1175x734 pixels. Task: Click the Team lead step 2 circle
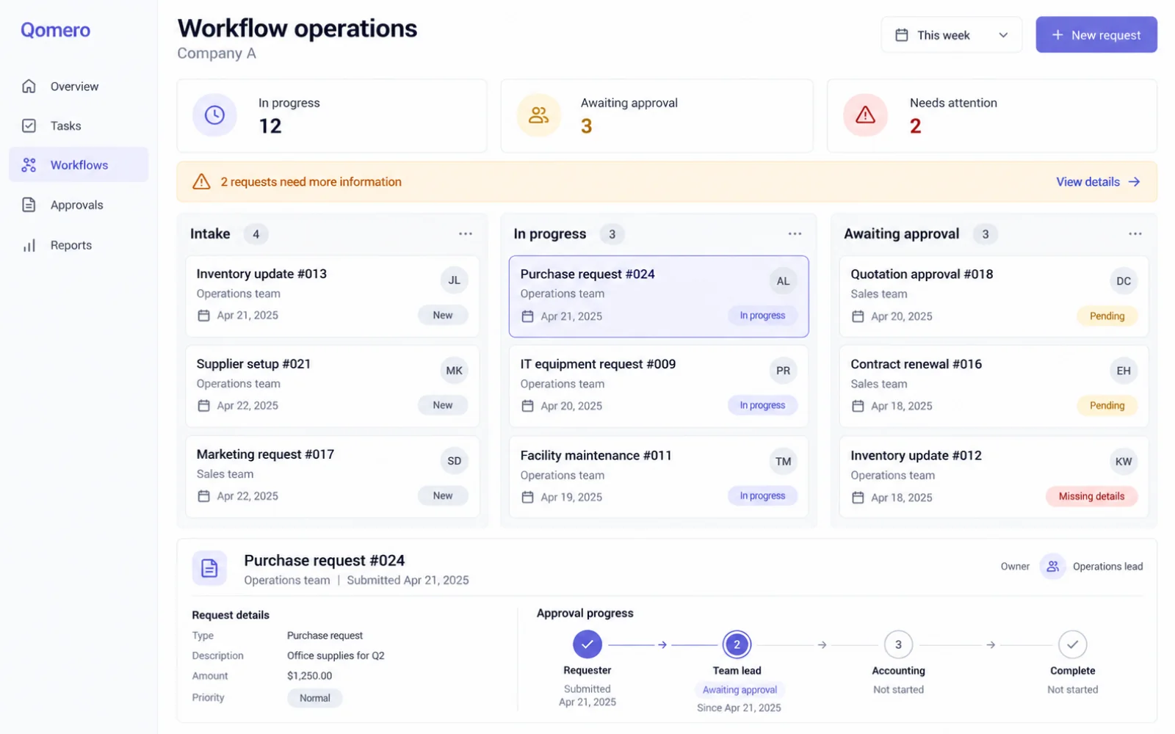(x=737, y=644)
